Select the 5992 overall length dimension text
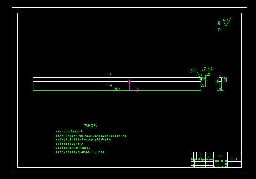Screen dimensions: 256x179 (x=117, y=89)
